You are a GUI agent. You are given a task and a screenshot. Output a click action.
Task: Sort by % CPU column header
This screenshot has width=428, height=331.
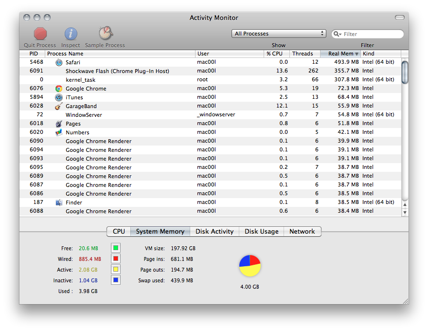pos(277,54)
